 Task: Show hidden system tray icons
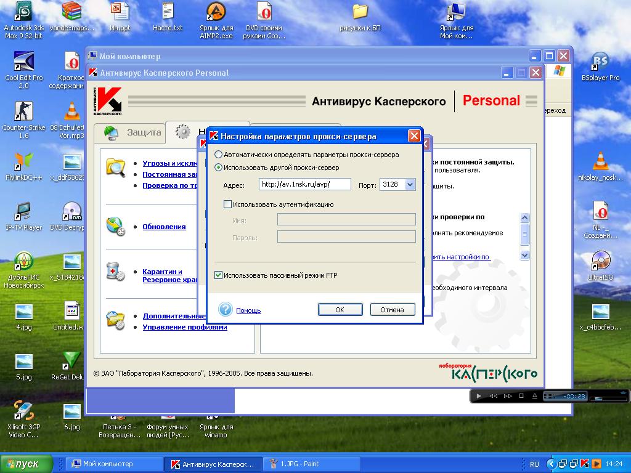(552, 464)
